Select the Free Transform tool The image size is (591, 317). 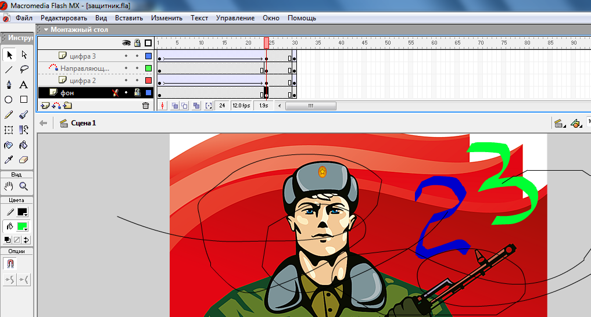click(9, 130)
